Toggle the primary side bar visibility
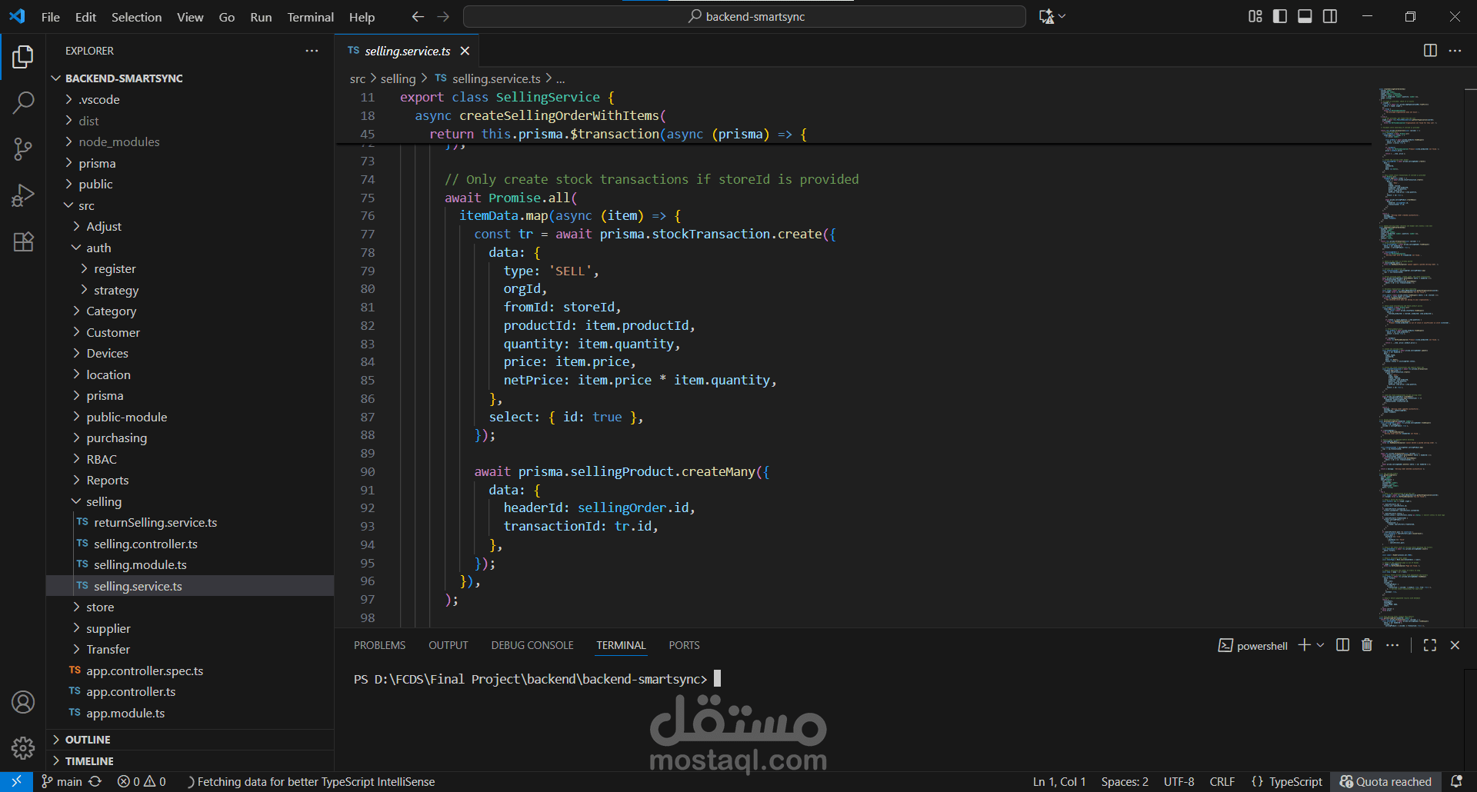Image resolution: width=1477 pixels, height=792 pixels. [1280, 16]
